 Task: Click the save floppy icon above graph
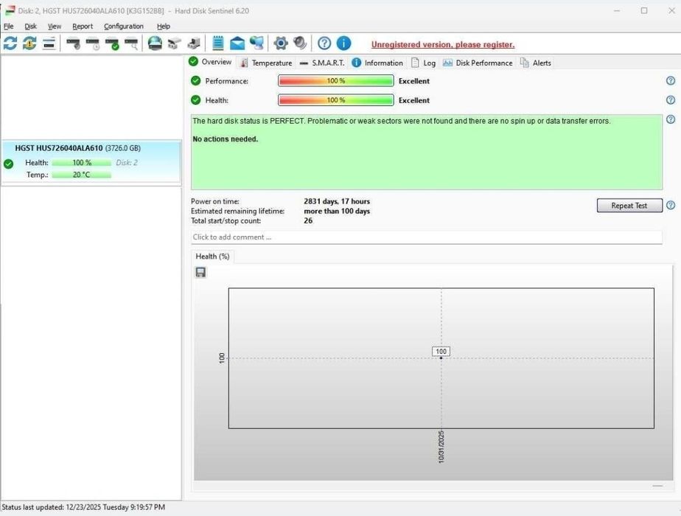(x=200, y=272)
